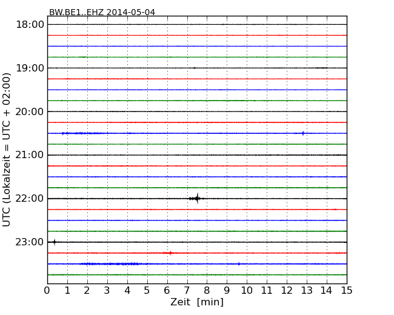The height and width of the screenshot is (315, 394).
Task: Click the blue noise burst on the 23:30 trace
Action: (x=110, y=264)
